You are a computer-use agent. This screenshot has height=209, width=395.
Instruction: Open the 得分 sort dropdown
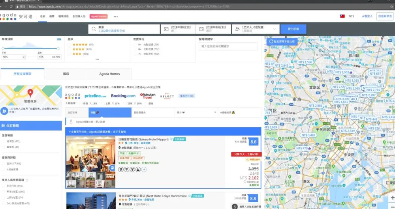pyautogui.click(x=196, y=112)
